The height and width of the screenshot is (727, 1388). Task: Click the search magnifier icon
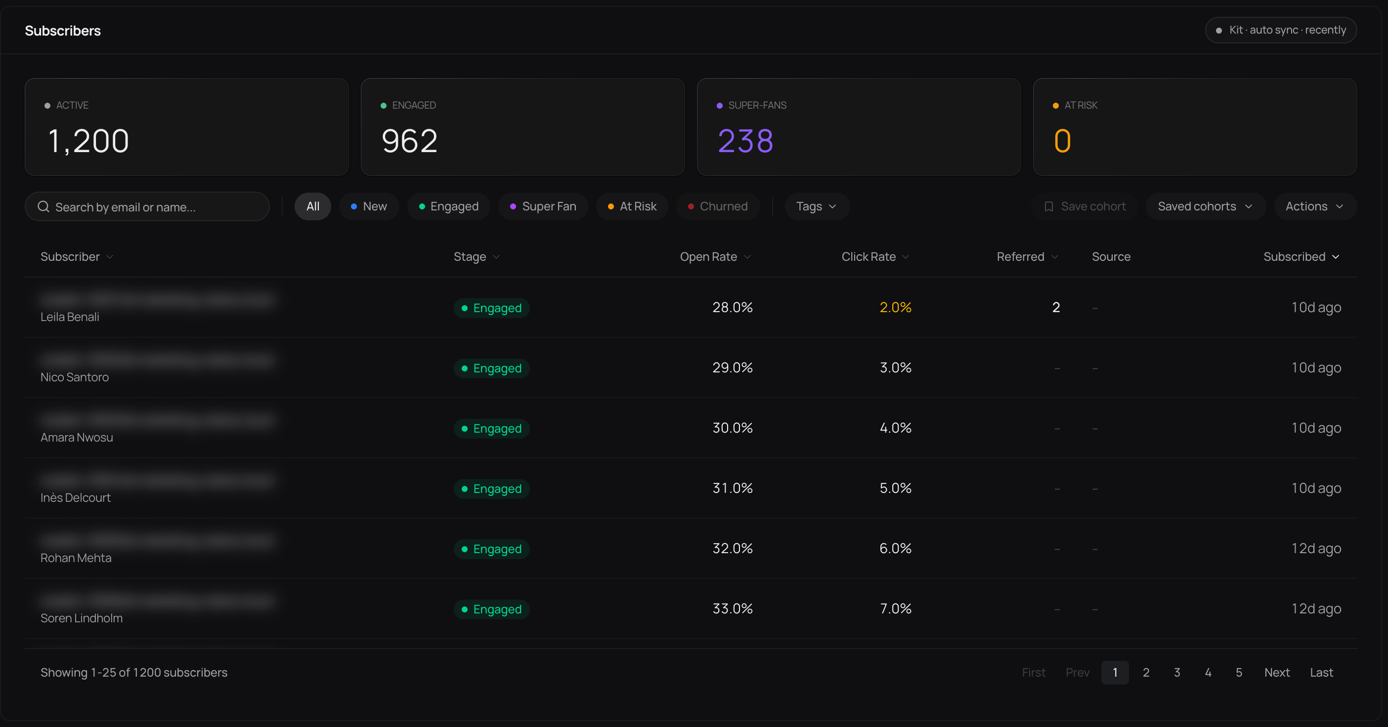point(43,207)
